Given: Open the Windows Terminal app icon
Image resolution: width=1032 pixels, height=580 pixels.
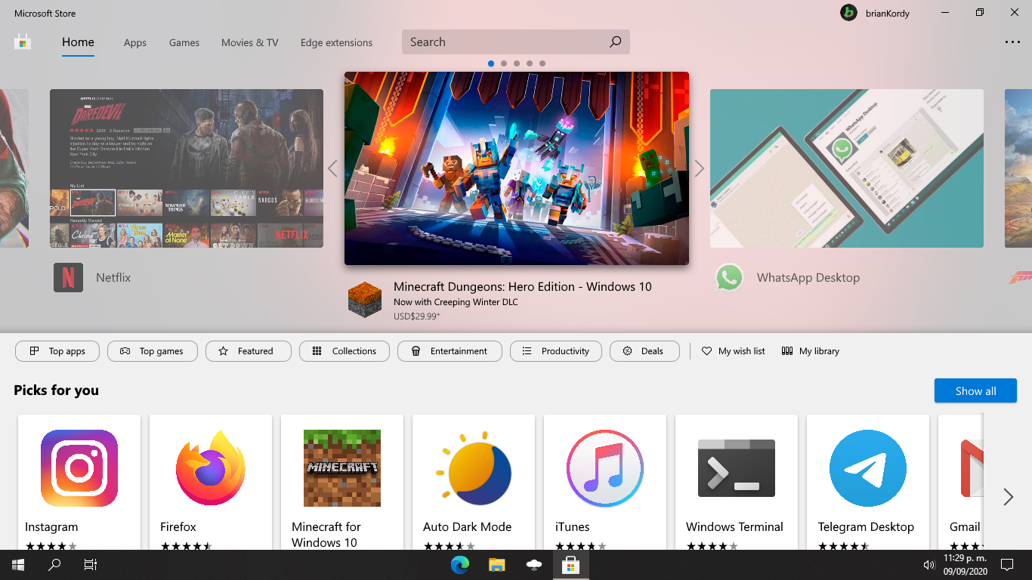Looking at the screenshot, I should tap(737, 468).
